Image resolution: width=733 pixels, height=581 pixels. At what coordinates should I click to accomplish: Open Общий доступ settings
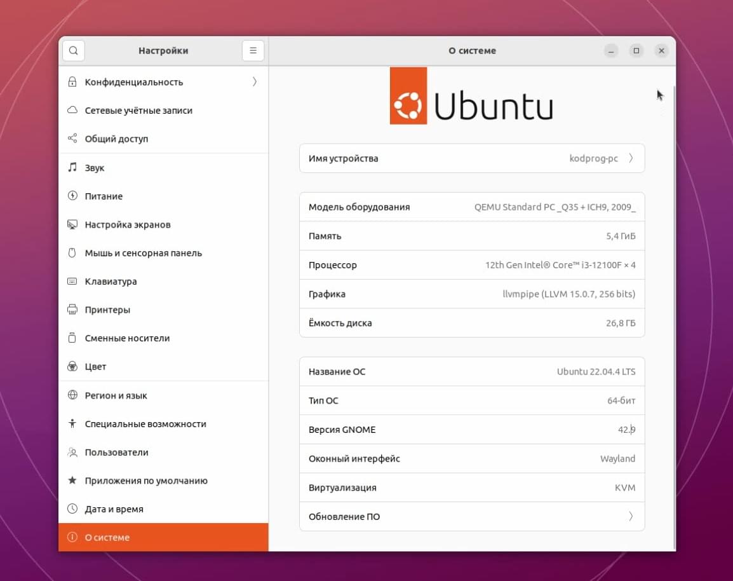pyautogui.click(x=163, y=139)
